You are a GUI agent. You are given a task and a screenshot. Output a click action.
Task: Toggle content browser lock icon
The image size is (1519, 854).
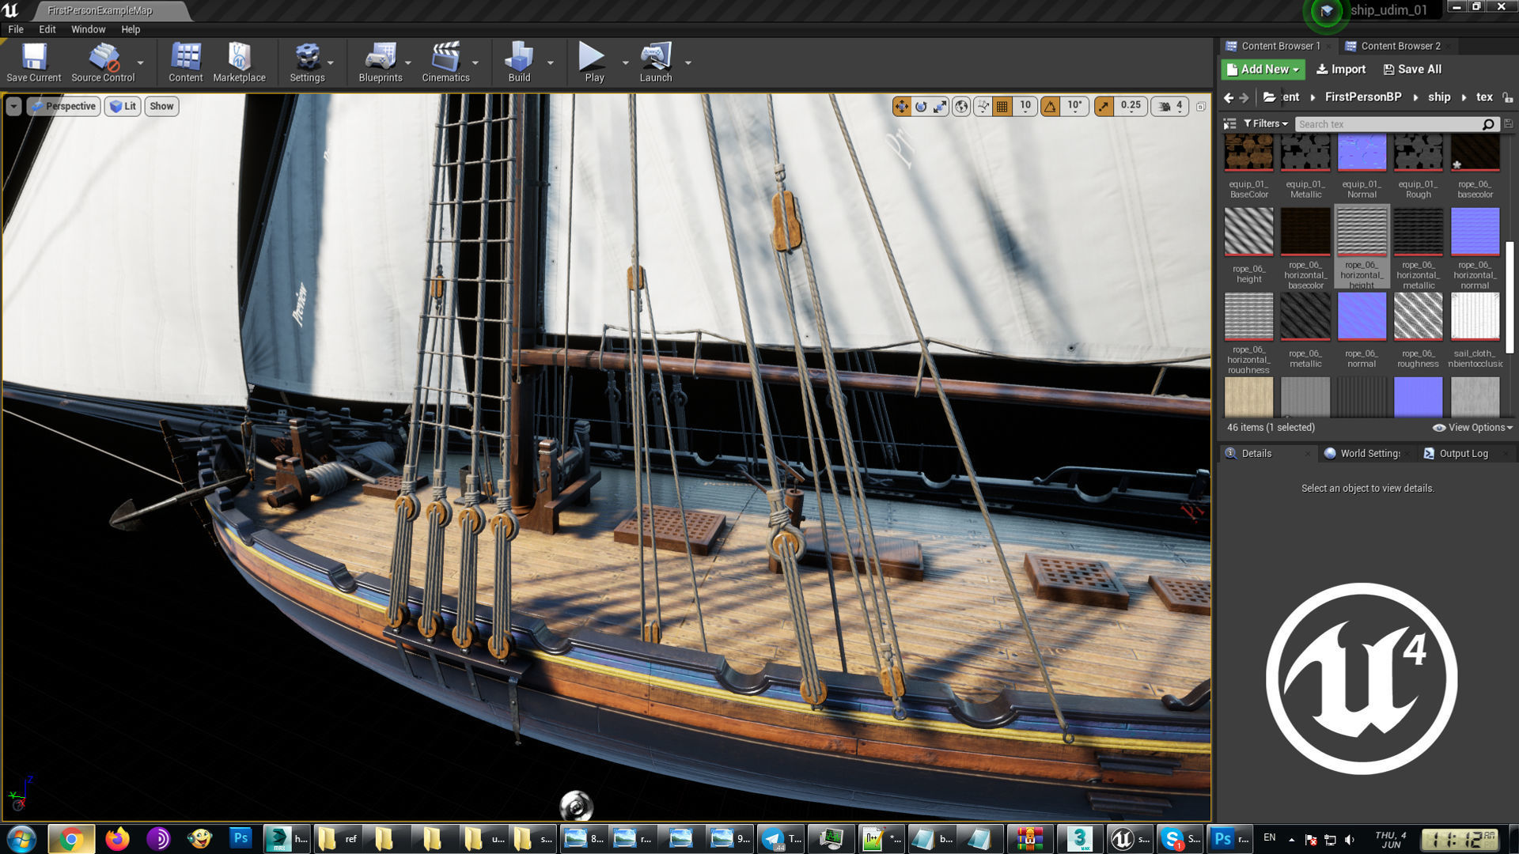(1508, 97)
